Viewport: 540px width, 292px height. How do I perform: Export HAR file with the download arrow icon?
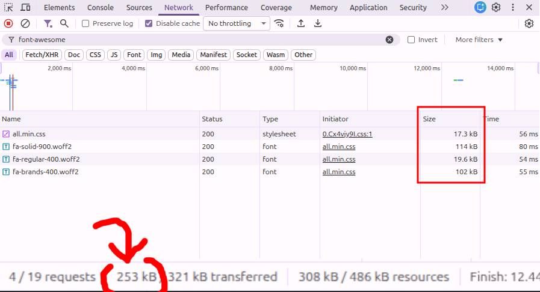(317, 23)
